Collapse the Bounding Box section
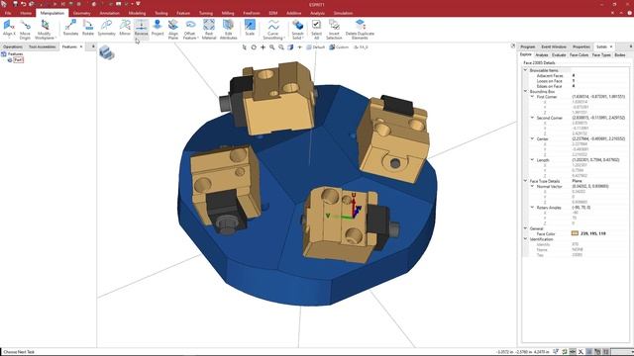Image resolution: width=634 pixels, height=356 pixels. pos(526,92)
